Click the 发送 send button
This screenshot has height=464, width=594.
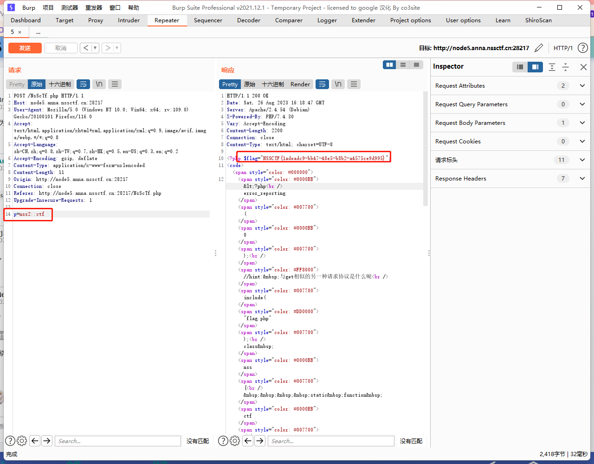click(x=25, y=48)
